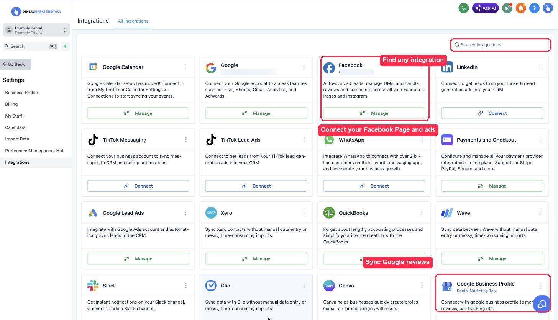Click the Slack logo icon
558x320 pixels.
click(93, 286)
